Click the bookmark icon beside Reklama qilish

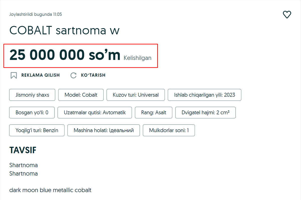14,75
